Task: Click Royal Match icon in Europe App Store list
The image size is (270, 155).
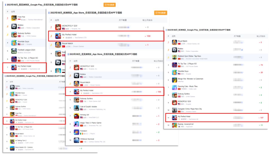Action: (x=58, y=45)
